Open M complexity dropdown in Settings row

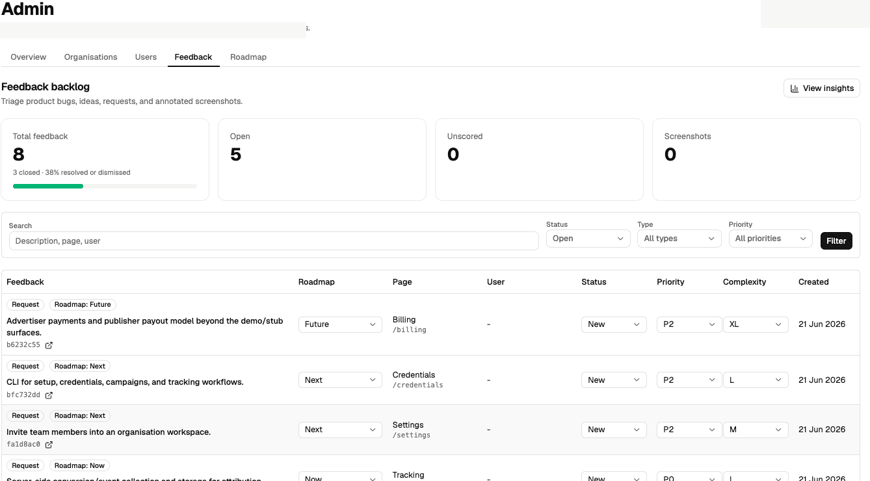pyautogui.click(x=756, y=430)
